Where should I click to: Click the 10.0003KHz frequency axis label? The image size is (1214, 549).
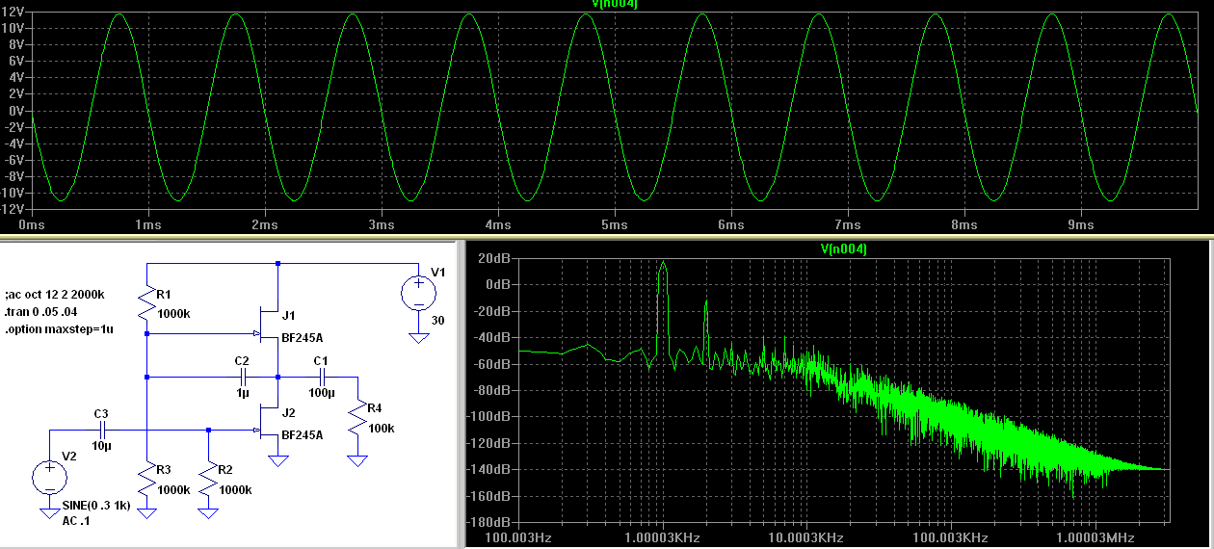coord(807,537)
